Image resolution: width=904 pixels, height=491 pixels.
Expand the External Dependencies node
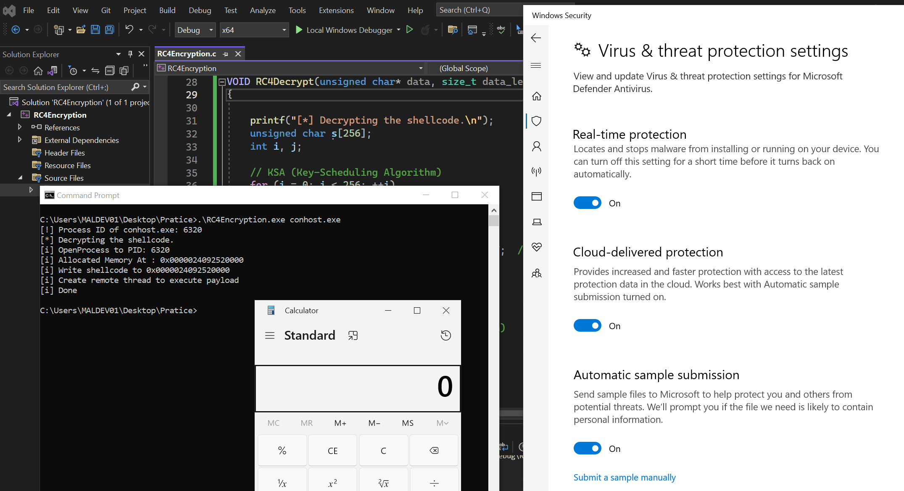pos(20,140)
